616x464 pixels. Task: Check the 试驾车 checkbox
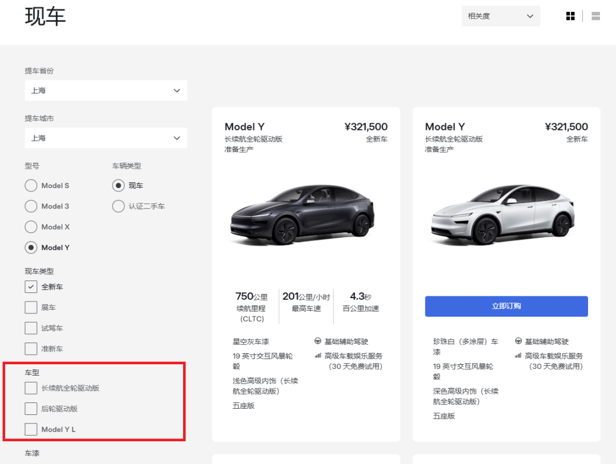[x=31, y=328]
